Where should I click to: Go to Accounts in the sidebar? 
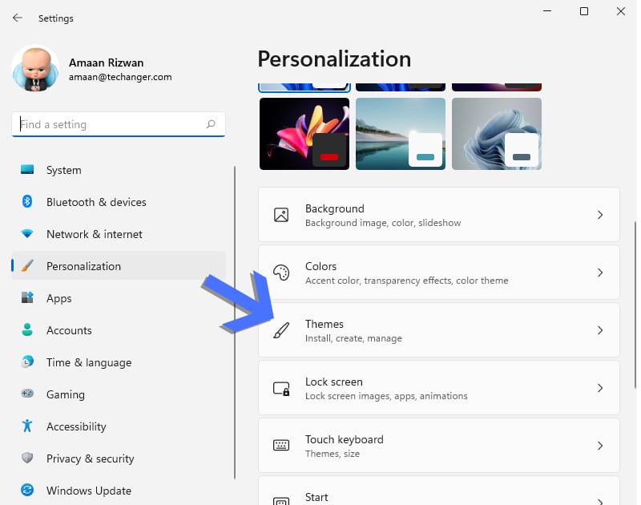69,330
